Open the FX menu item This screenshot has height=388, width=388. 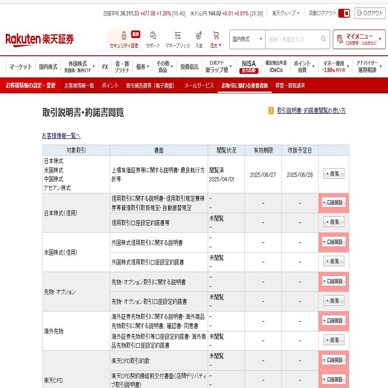point(105,66)
